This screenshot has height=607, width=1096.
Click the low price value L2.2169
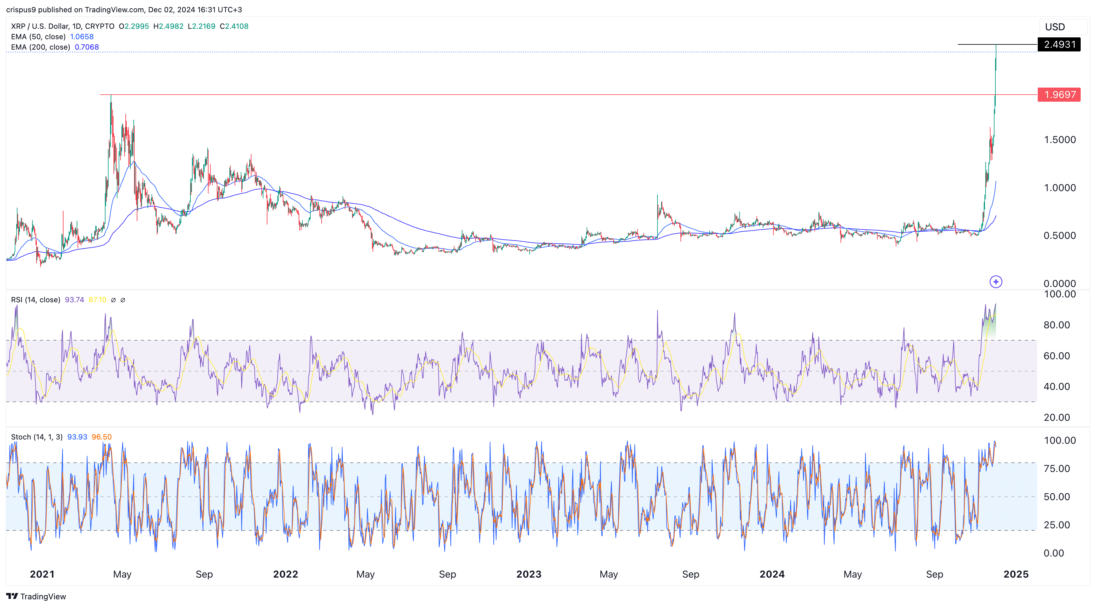tap(202, 26)
